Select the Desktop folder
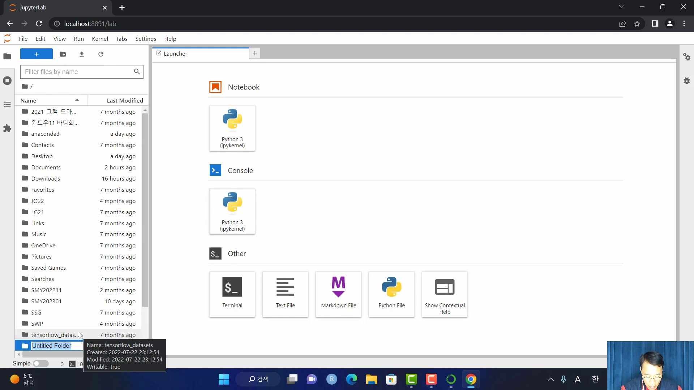694x390 pixels. [78, 156]
